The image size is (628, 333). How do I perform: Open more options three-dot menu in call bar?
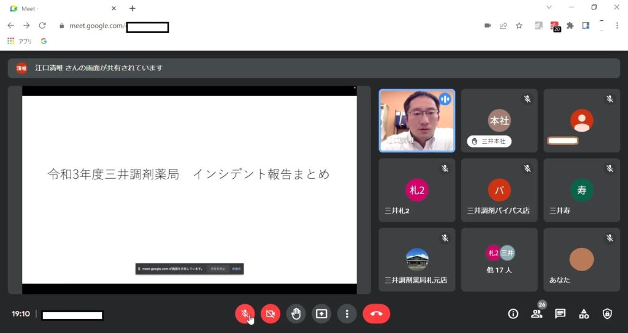pyautogui.click(x=347, y=314)
